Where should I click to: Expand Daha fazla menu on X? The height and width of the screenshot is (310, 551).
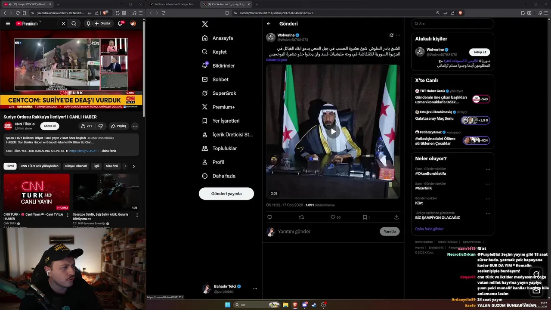pos(218,176)
